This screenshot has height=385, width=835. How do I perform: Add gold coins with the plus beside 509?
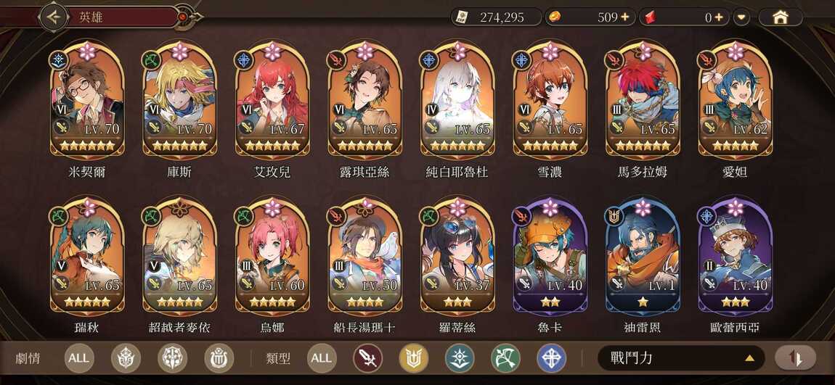[x=625, y=17]
